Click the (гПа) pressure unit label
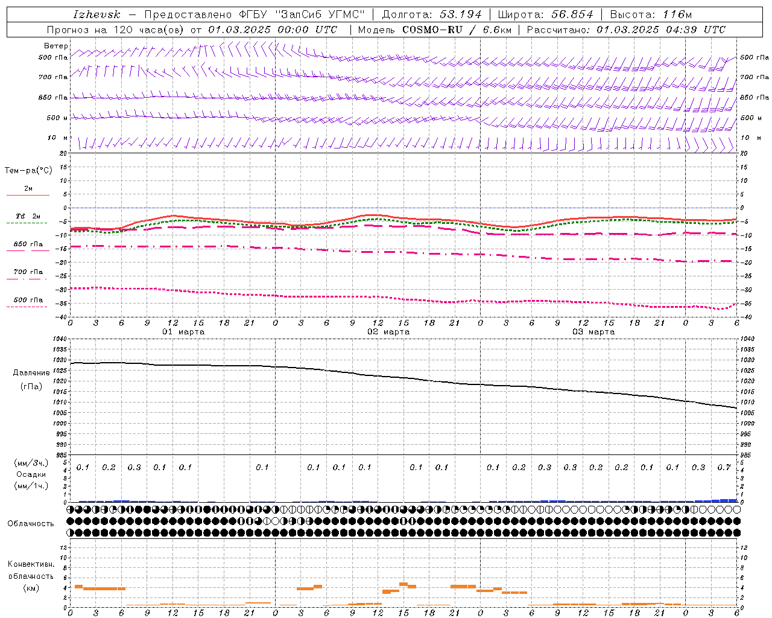Viewport: 772px width, 618px height. coord(31,386)
